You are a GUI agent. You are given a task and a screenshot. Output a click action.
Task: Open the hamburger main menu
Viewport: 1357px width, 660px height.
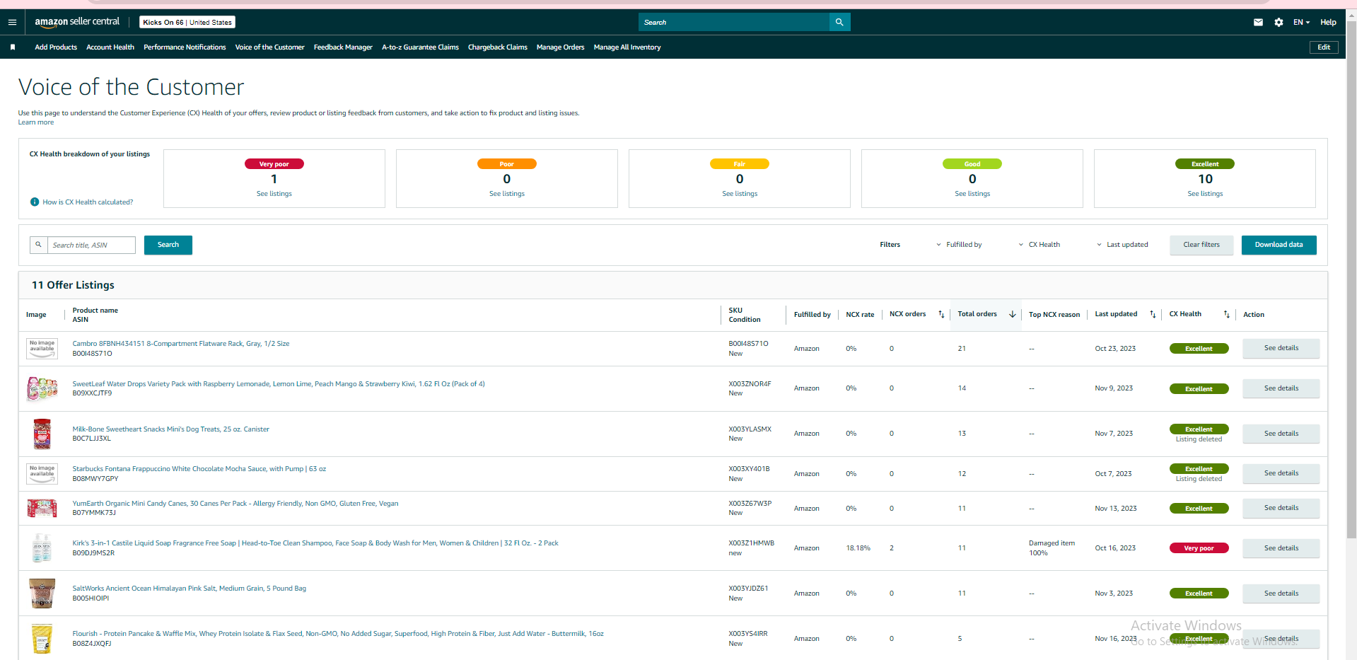tap(12, 22)
